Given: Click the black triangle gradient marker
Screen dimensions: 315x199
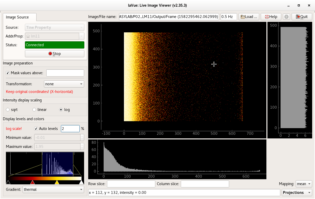Looking at the screenshot, I should coord(8,182).
